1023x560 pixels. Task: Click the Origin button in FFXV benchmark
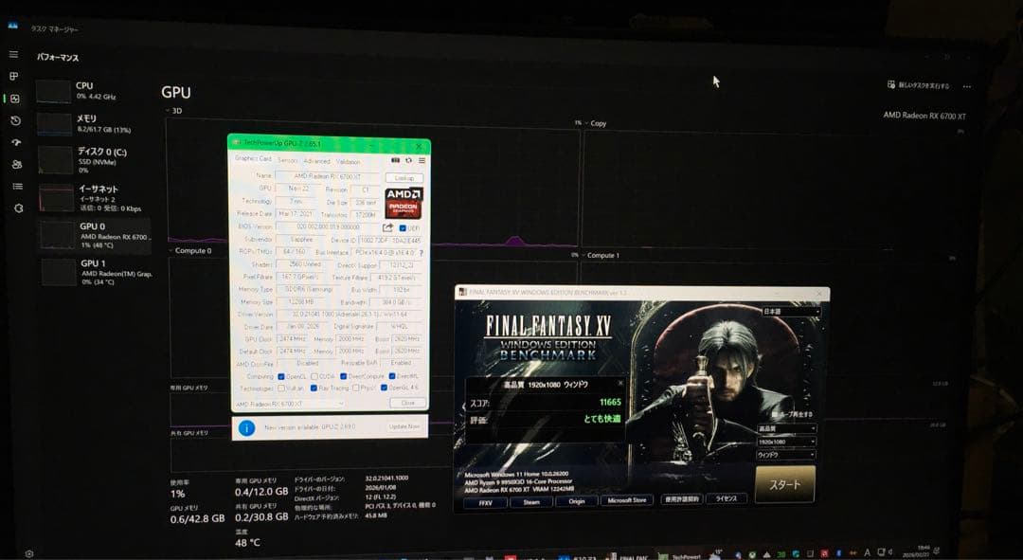coord(576,501)
